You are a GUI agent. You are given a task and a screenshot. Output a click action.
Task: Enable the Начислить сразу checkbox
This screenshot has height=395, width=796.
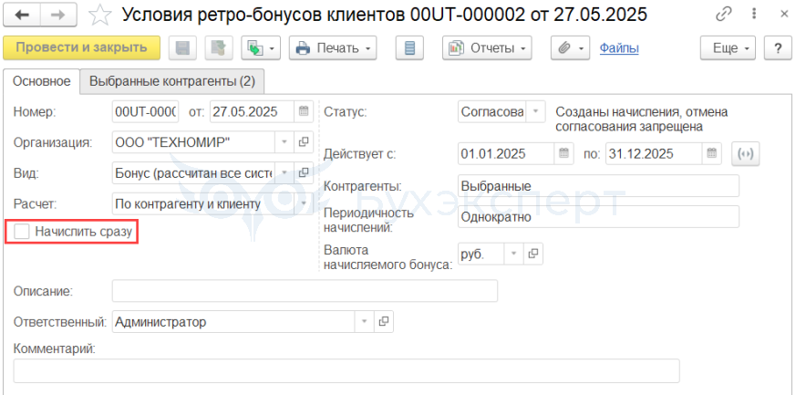pos(22,232)
